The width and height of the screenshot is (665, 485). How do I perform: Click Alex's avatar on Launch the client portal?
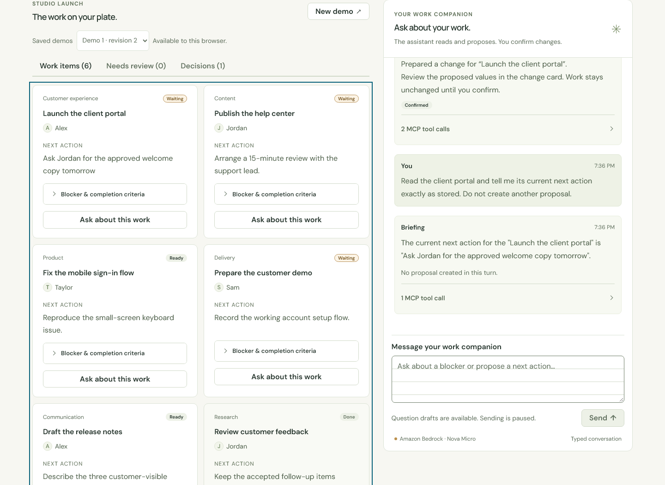pyautogui.click(x=48, y=128)
